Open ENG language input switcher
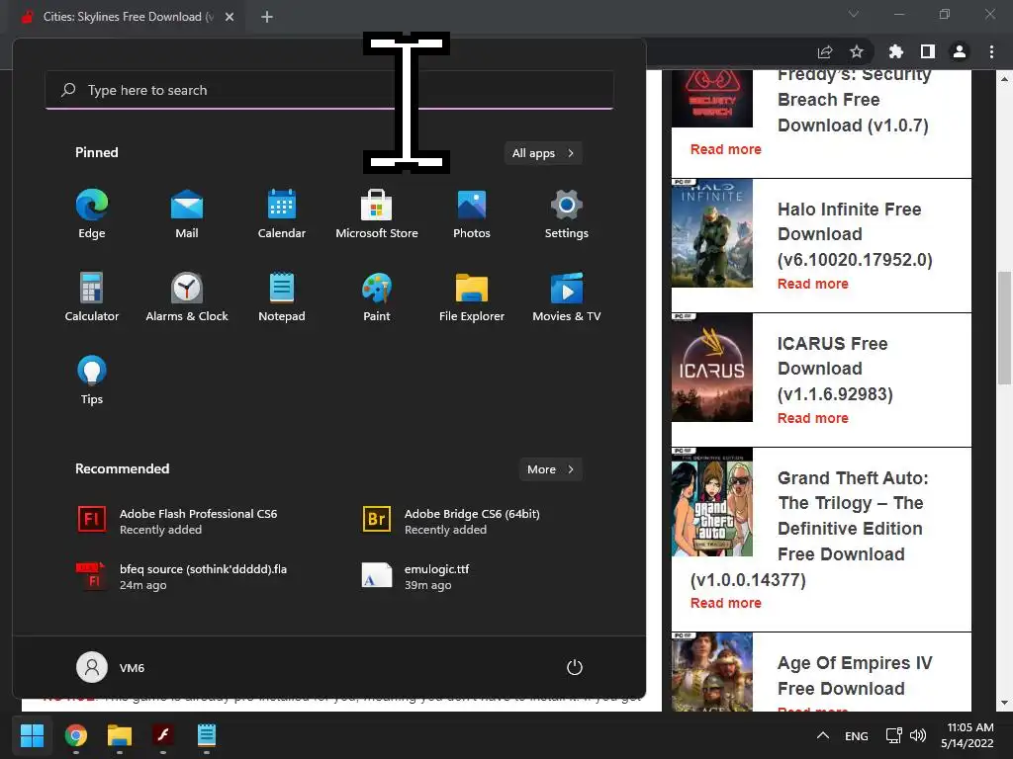This screenshot has height=759, width=1013. 856,735
